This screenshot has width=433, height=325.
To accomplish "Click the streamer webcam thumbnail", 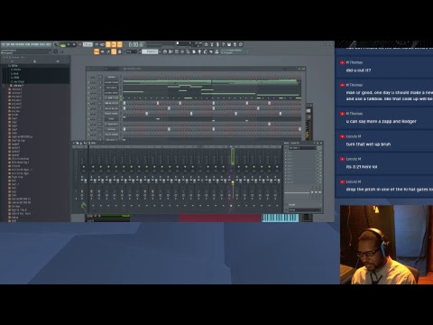I will tap(386, 245).
